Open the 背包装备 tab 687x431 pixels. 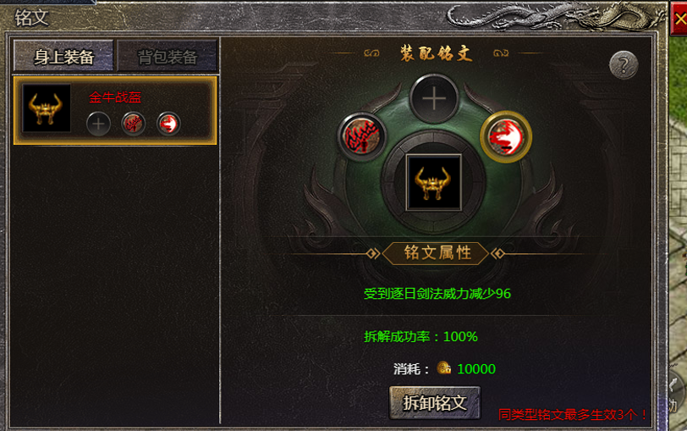tap(168, 56)
